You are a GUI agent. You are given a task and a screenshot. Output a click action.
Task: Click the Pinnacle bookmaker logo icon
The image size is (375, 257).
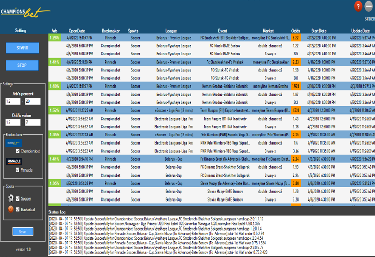(x=14, y=161)
